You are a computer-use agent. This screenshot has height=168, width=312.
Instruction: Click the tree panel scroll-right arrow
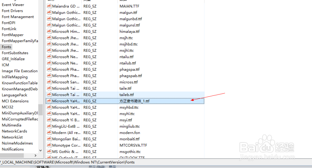coord(36,156)
